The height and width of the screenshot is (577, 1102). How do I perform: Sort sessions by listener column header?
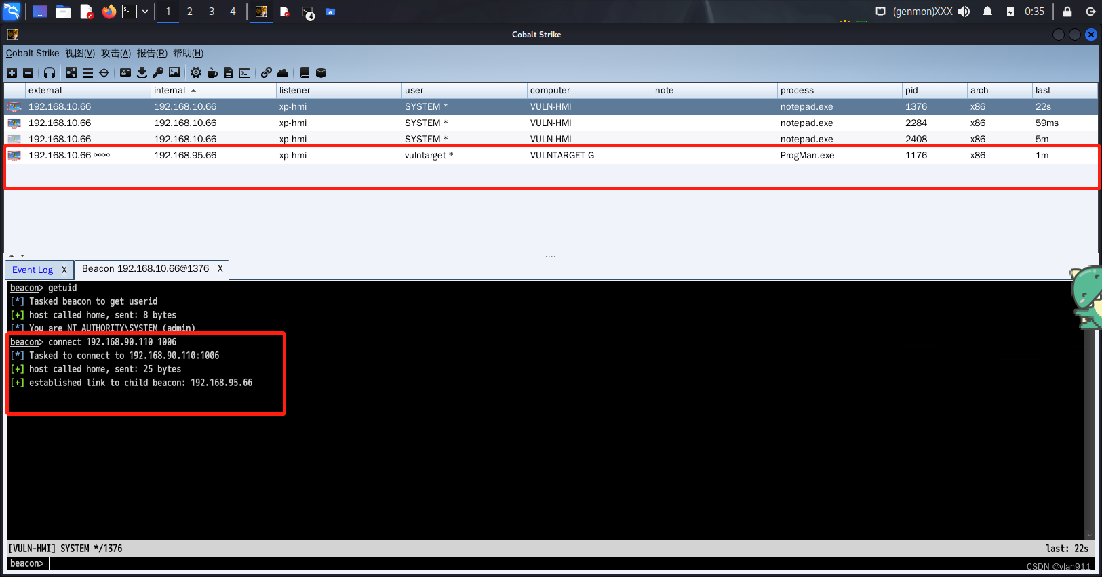[x=338, y=90]
